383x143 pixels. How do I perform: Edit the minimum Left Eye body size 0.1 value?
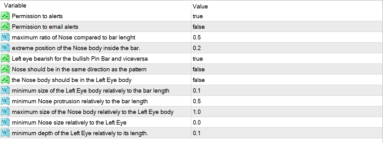[x=197, y=91]
